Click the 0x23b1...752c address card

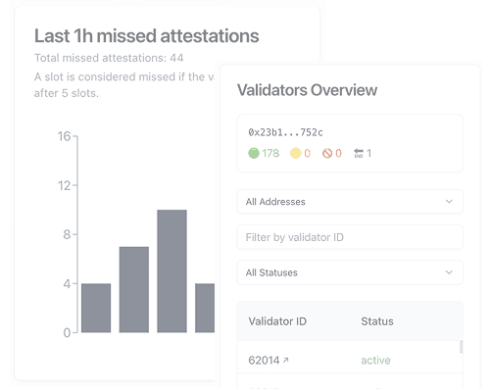point(350,143)
